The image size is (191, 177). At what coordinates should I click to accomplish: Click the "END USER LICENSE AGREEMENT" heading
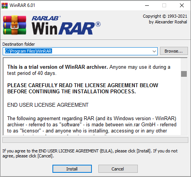pyautogui.click(x=48, y=105)
